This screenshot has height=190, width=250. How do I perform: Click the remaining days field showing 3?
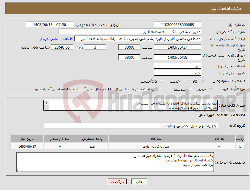click(95, 47)
